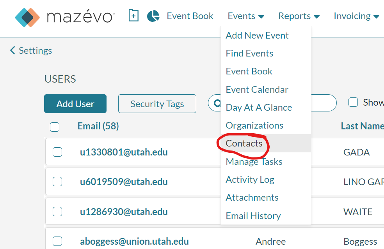Select the checkbox for u1286930@utah.edu
The height and width of the screenshot is (249, 384).
pos(57,212)
